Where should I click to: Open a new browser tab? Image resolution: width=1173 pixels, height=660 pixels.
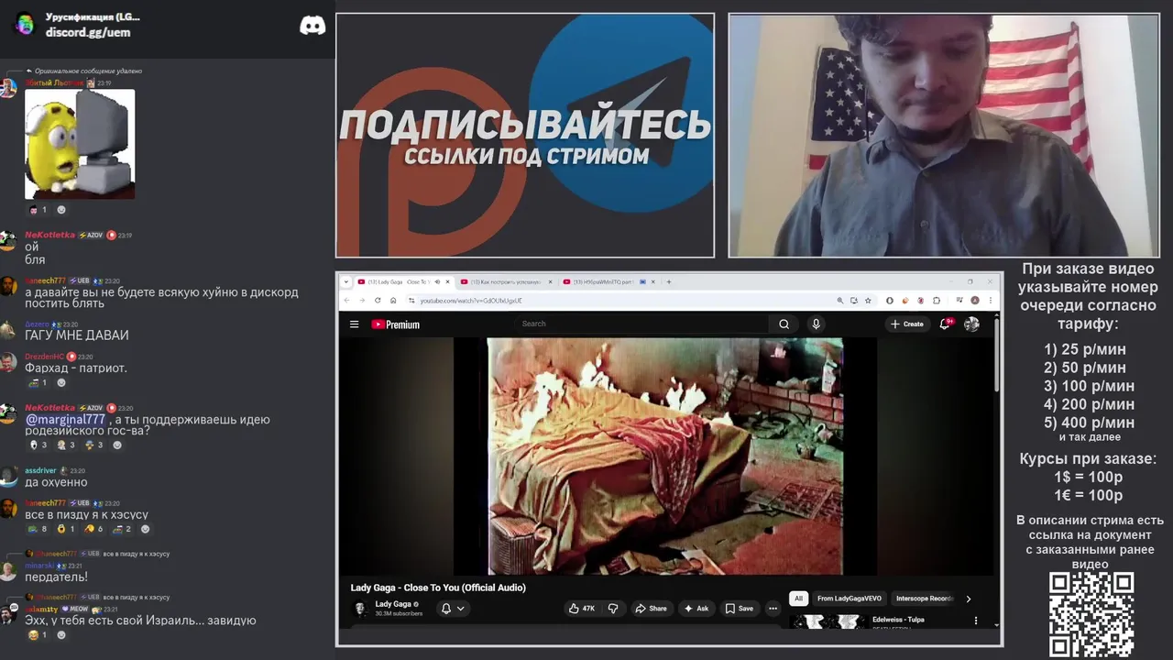(669, 281)
